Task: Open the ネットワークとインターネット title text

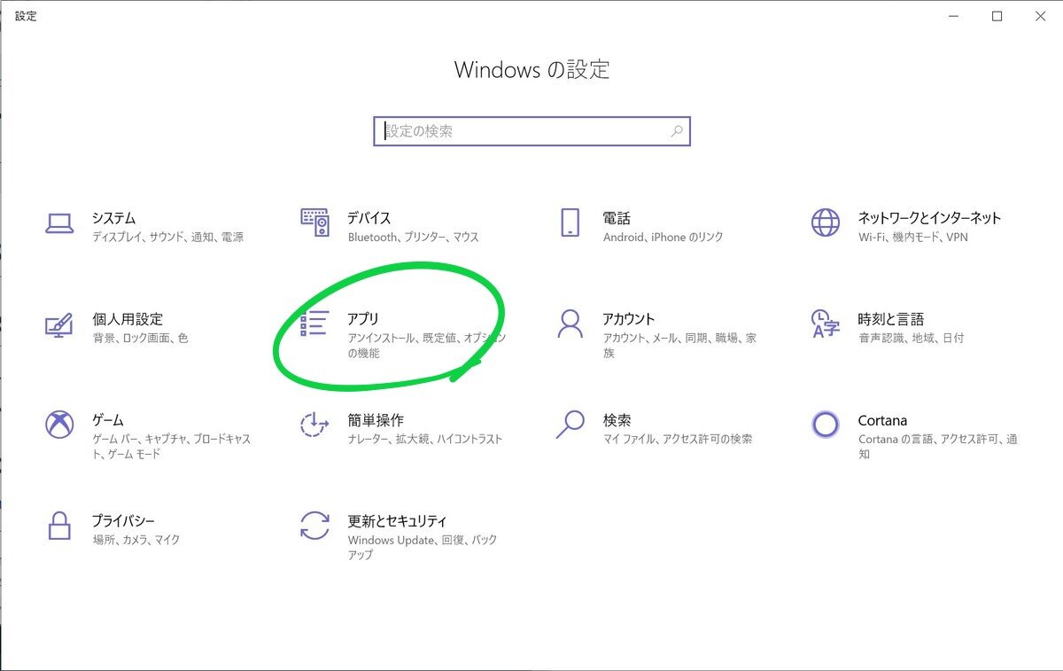Action: click(928, 218)
